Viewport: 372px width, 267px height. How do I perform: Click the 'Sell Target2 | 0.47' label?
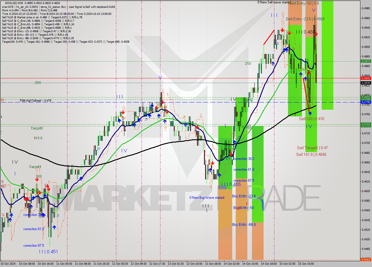tap(312, 148)
